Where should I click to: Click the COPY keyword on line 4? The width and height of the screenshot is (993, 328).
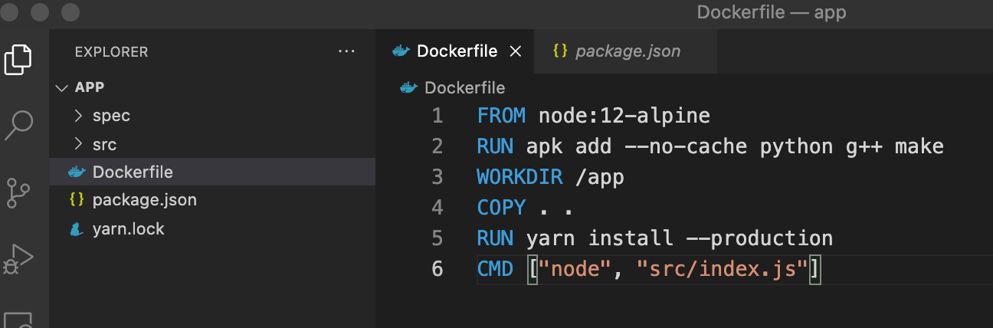coord(501,208)
